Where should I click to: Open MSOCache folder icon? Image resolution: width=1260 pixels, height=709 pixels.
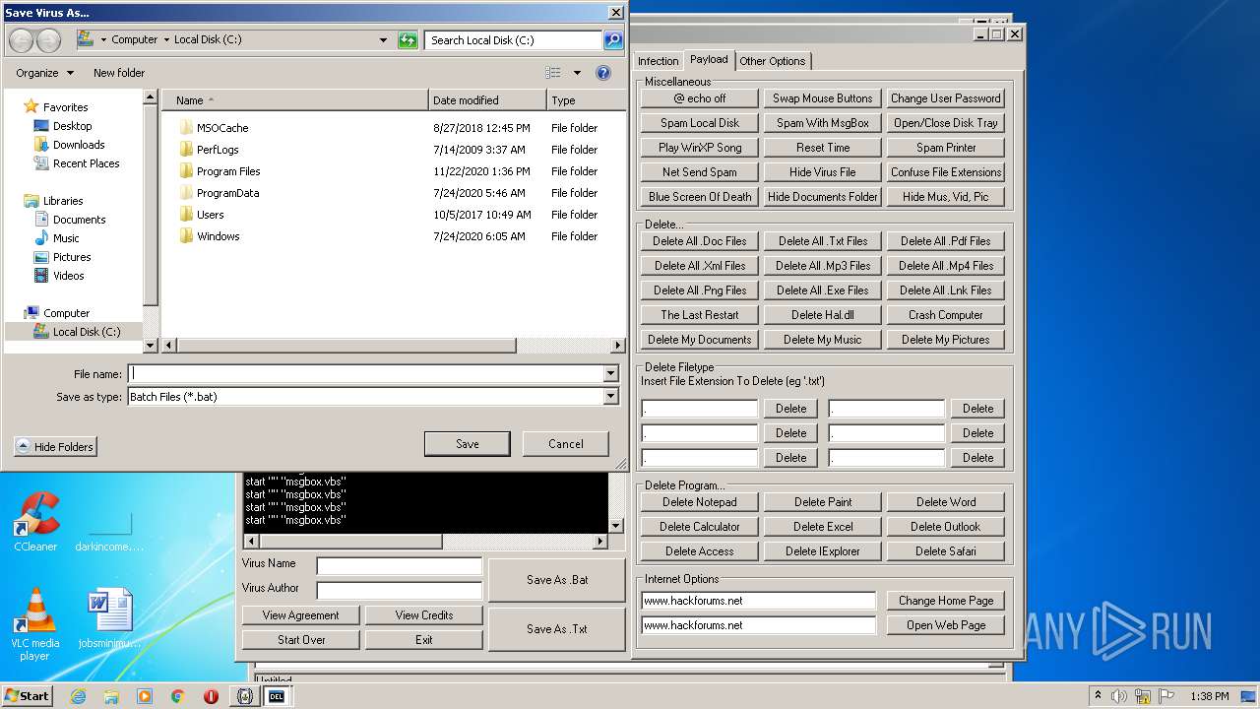point(186,128)
